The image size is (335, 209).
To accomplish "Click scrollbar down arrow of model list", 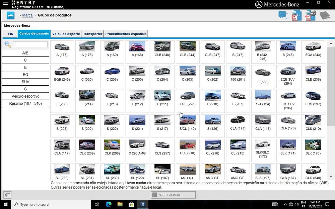I will [331, 176].
